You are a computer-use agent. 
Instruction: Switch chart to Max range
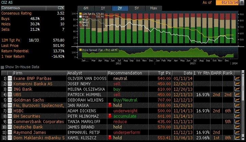click(x=154, y=8)
